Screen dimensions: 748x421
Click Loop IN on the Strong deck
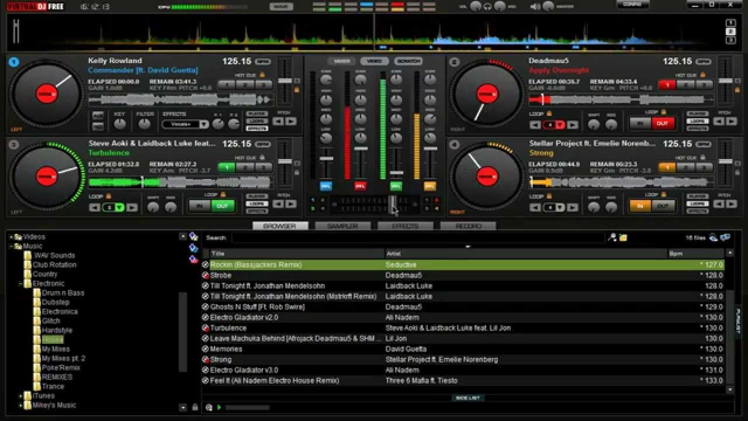tap(640, 206)
